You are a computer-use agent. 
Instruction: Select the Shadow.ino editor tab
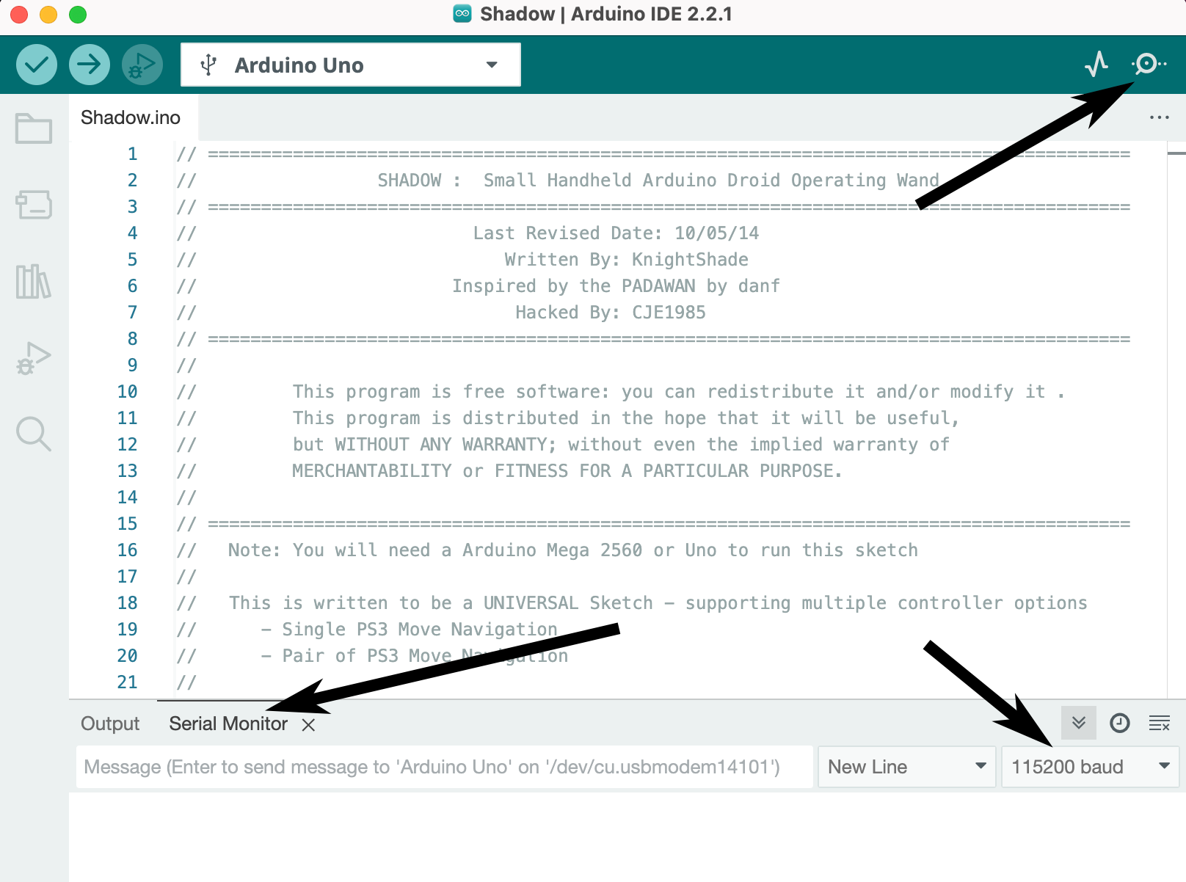coord(131,117)
